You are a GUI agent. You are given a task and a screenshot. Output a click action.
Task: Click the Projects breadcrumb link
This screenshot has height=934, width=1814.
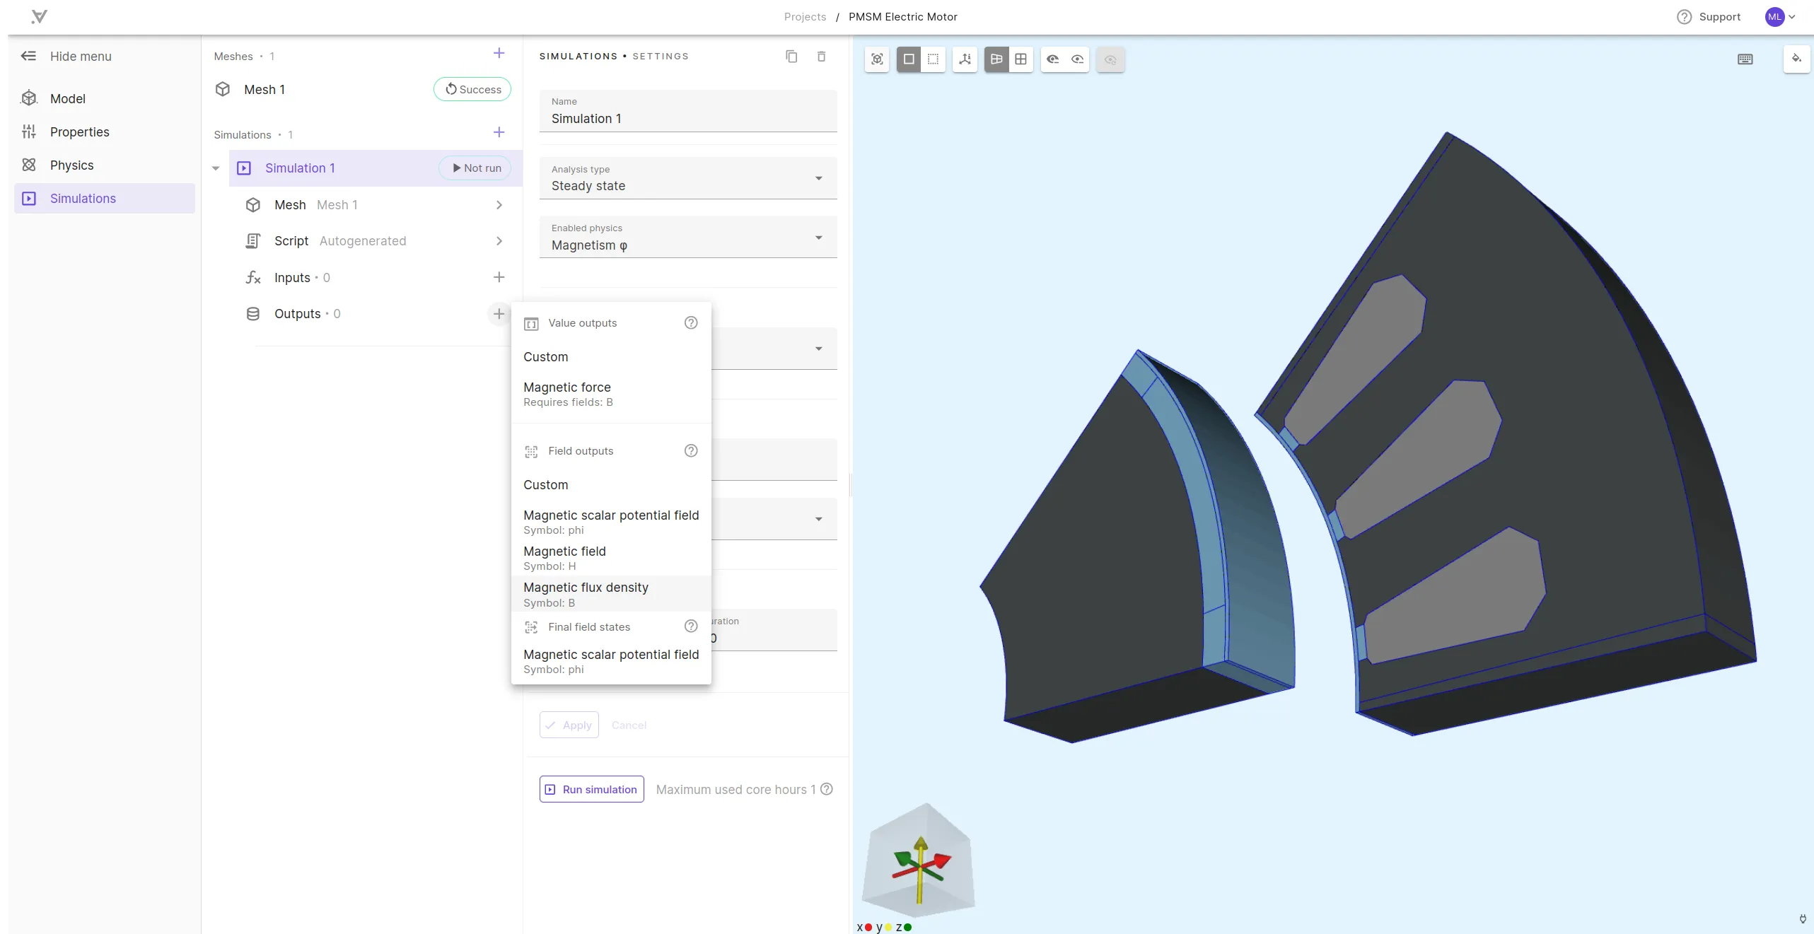(805, 16)
